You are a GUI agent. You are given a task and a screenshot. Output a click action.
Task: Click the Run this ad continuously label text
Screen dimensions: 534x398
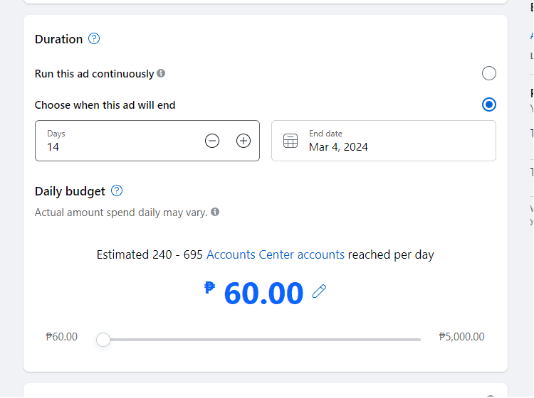pyautogui.click(x=94, y=74)
